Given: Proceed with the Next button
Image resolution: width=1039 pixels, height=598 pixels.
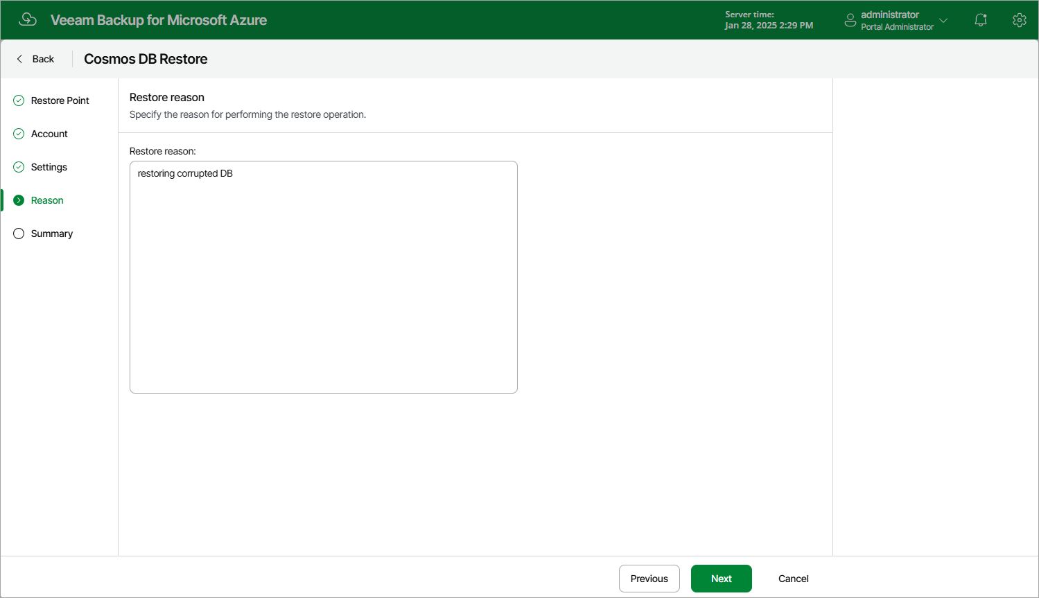Looking at the screenshot, I should (x=722, y=579).
